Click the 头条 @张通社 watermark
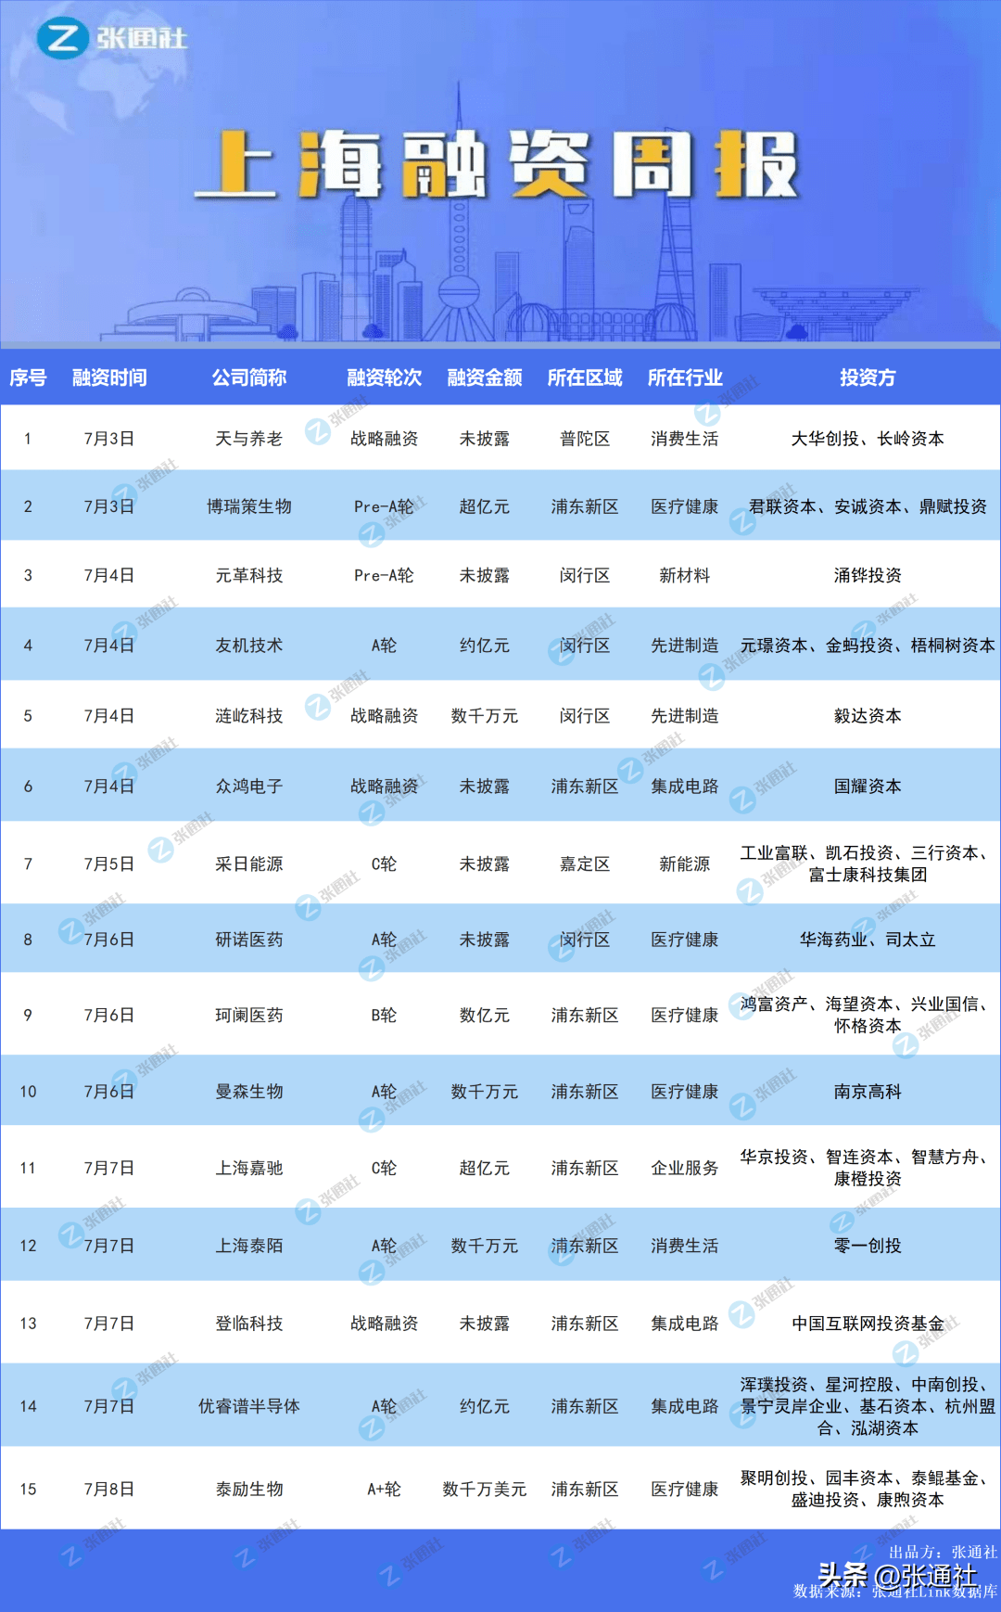The width and height of the screenshot is (1001, 1612). click(896, 1575)
